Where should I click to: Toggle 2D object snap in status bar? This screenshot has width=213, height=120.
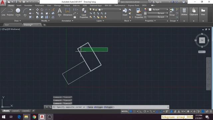(x=161, y=111)
